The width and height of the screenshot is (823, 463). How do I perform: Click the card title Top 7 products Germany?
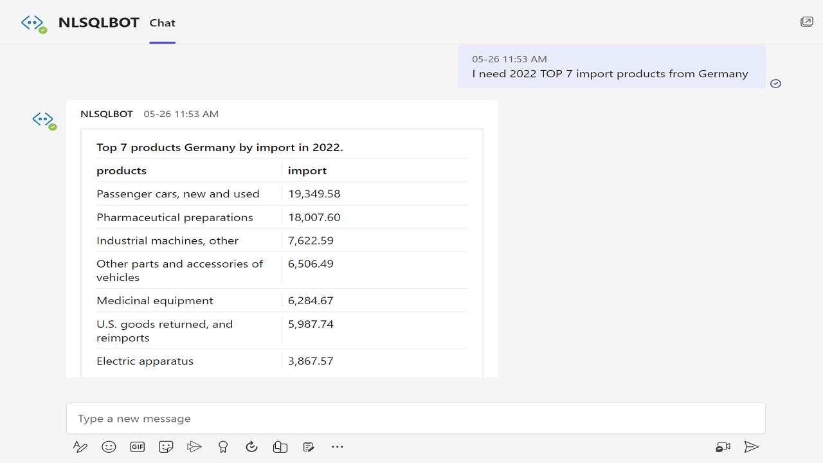220,147
